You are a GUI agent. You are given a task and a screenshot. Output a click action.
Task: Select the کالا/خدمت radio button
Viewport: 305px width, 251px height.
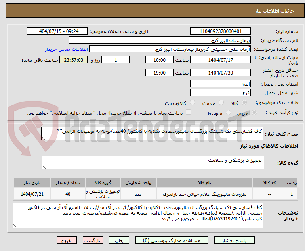click(192, 102)
